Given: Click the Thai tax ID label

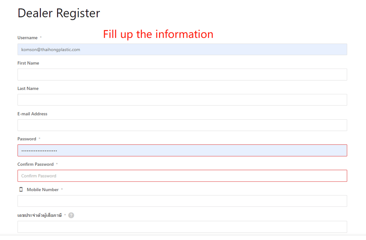Looking at the screenshot, I should pos(40,215).
